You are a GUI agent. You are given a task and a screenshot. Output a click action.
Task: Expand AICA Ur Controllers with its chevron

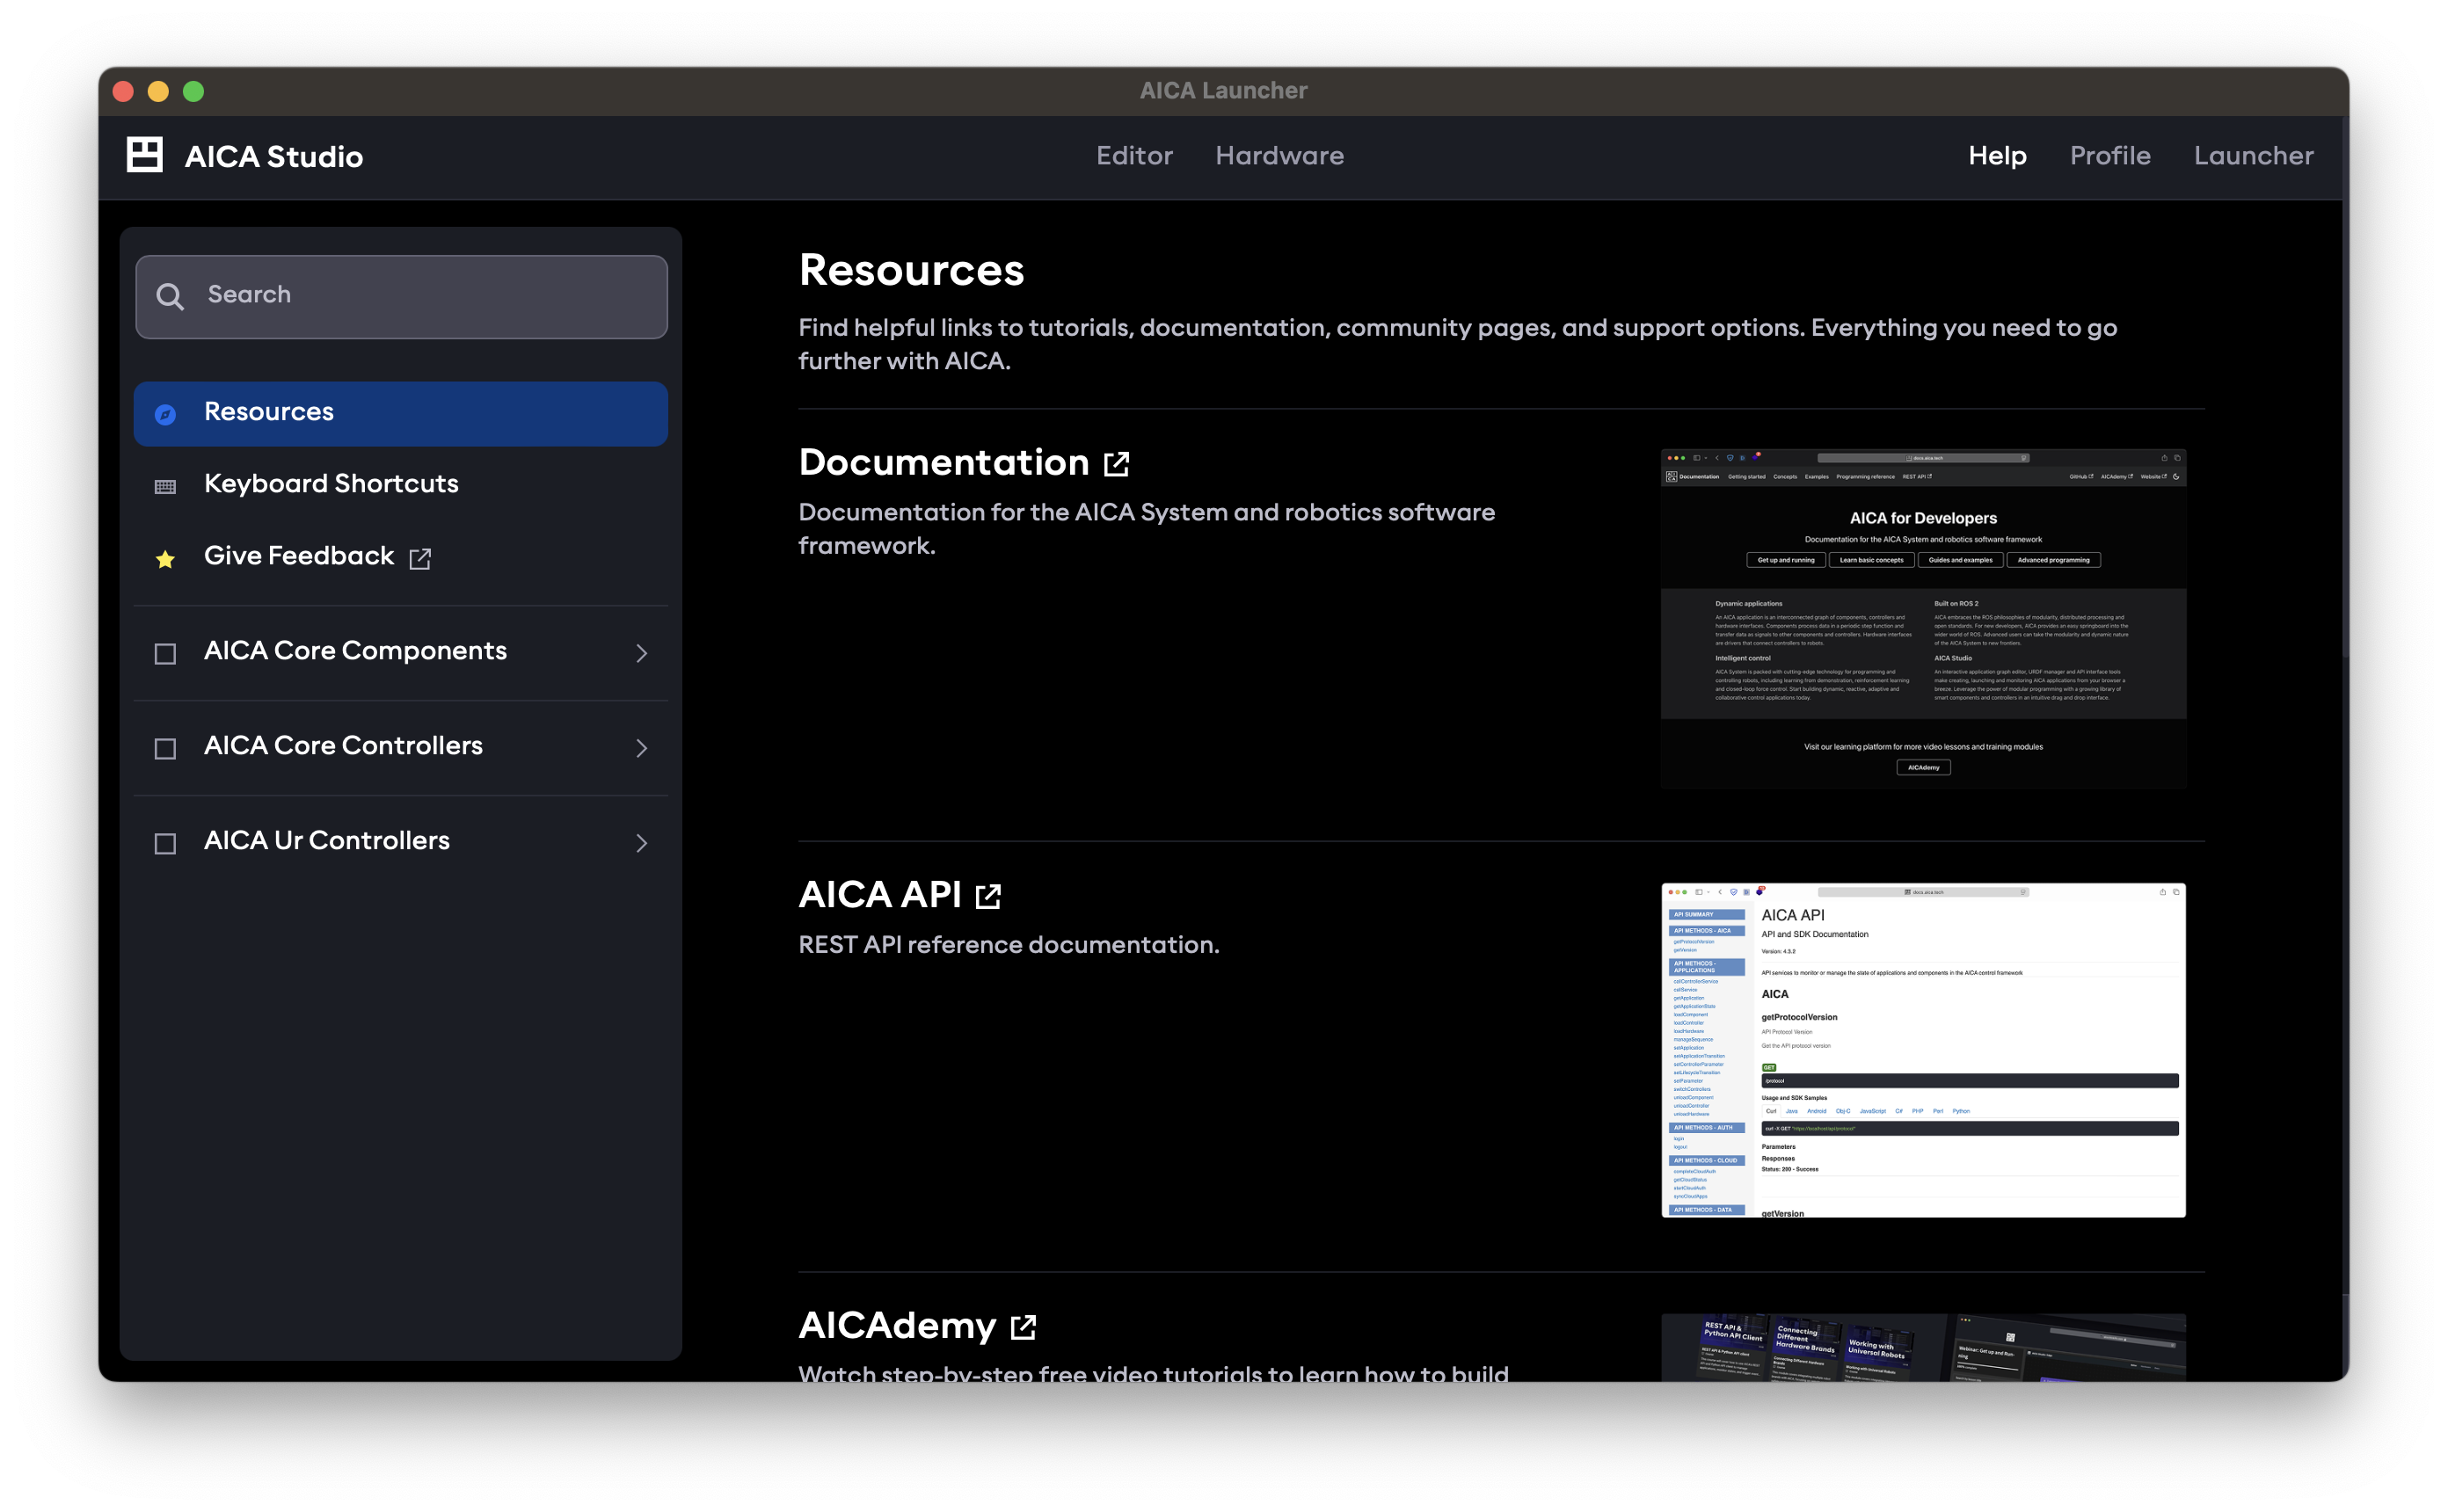tap(641, 843)
